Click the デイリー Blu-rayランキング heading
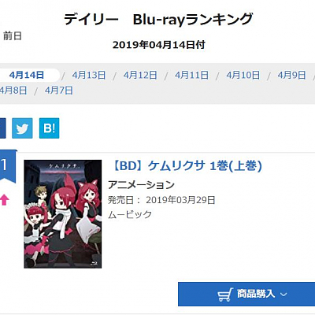Image resolution: width=315 pixels, height=315 pixels. coord(158,20)
